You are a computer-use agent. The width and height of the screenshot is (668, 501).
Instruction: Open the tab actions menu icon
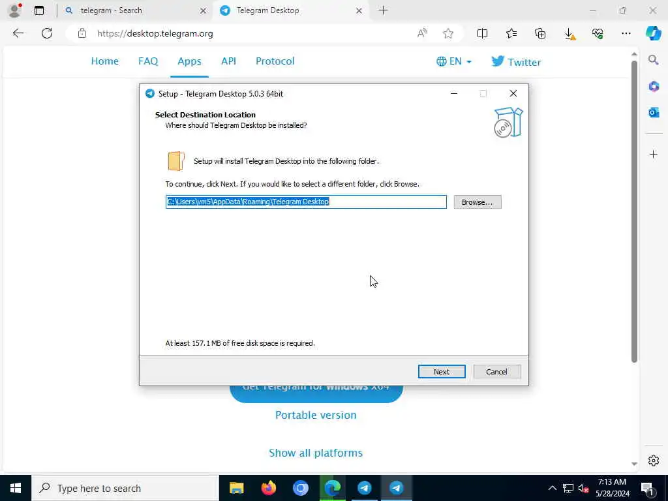tap(39, 10)
